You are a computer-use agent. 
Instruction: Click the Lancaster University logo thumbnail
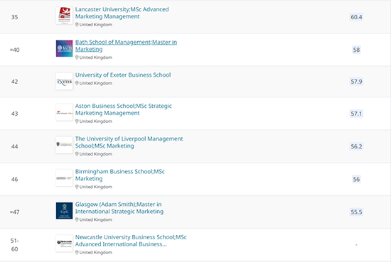(x=64, y=16)
